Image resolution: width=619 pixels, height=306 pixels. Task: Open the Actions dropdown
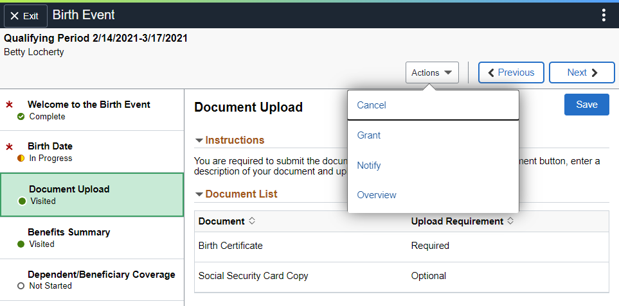pos(432,72)
